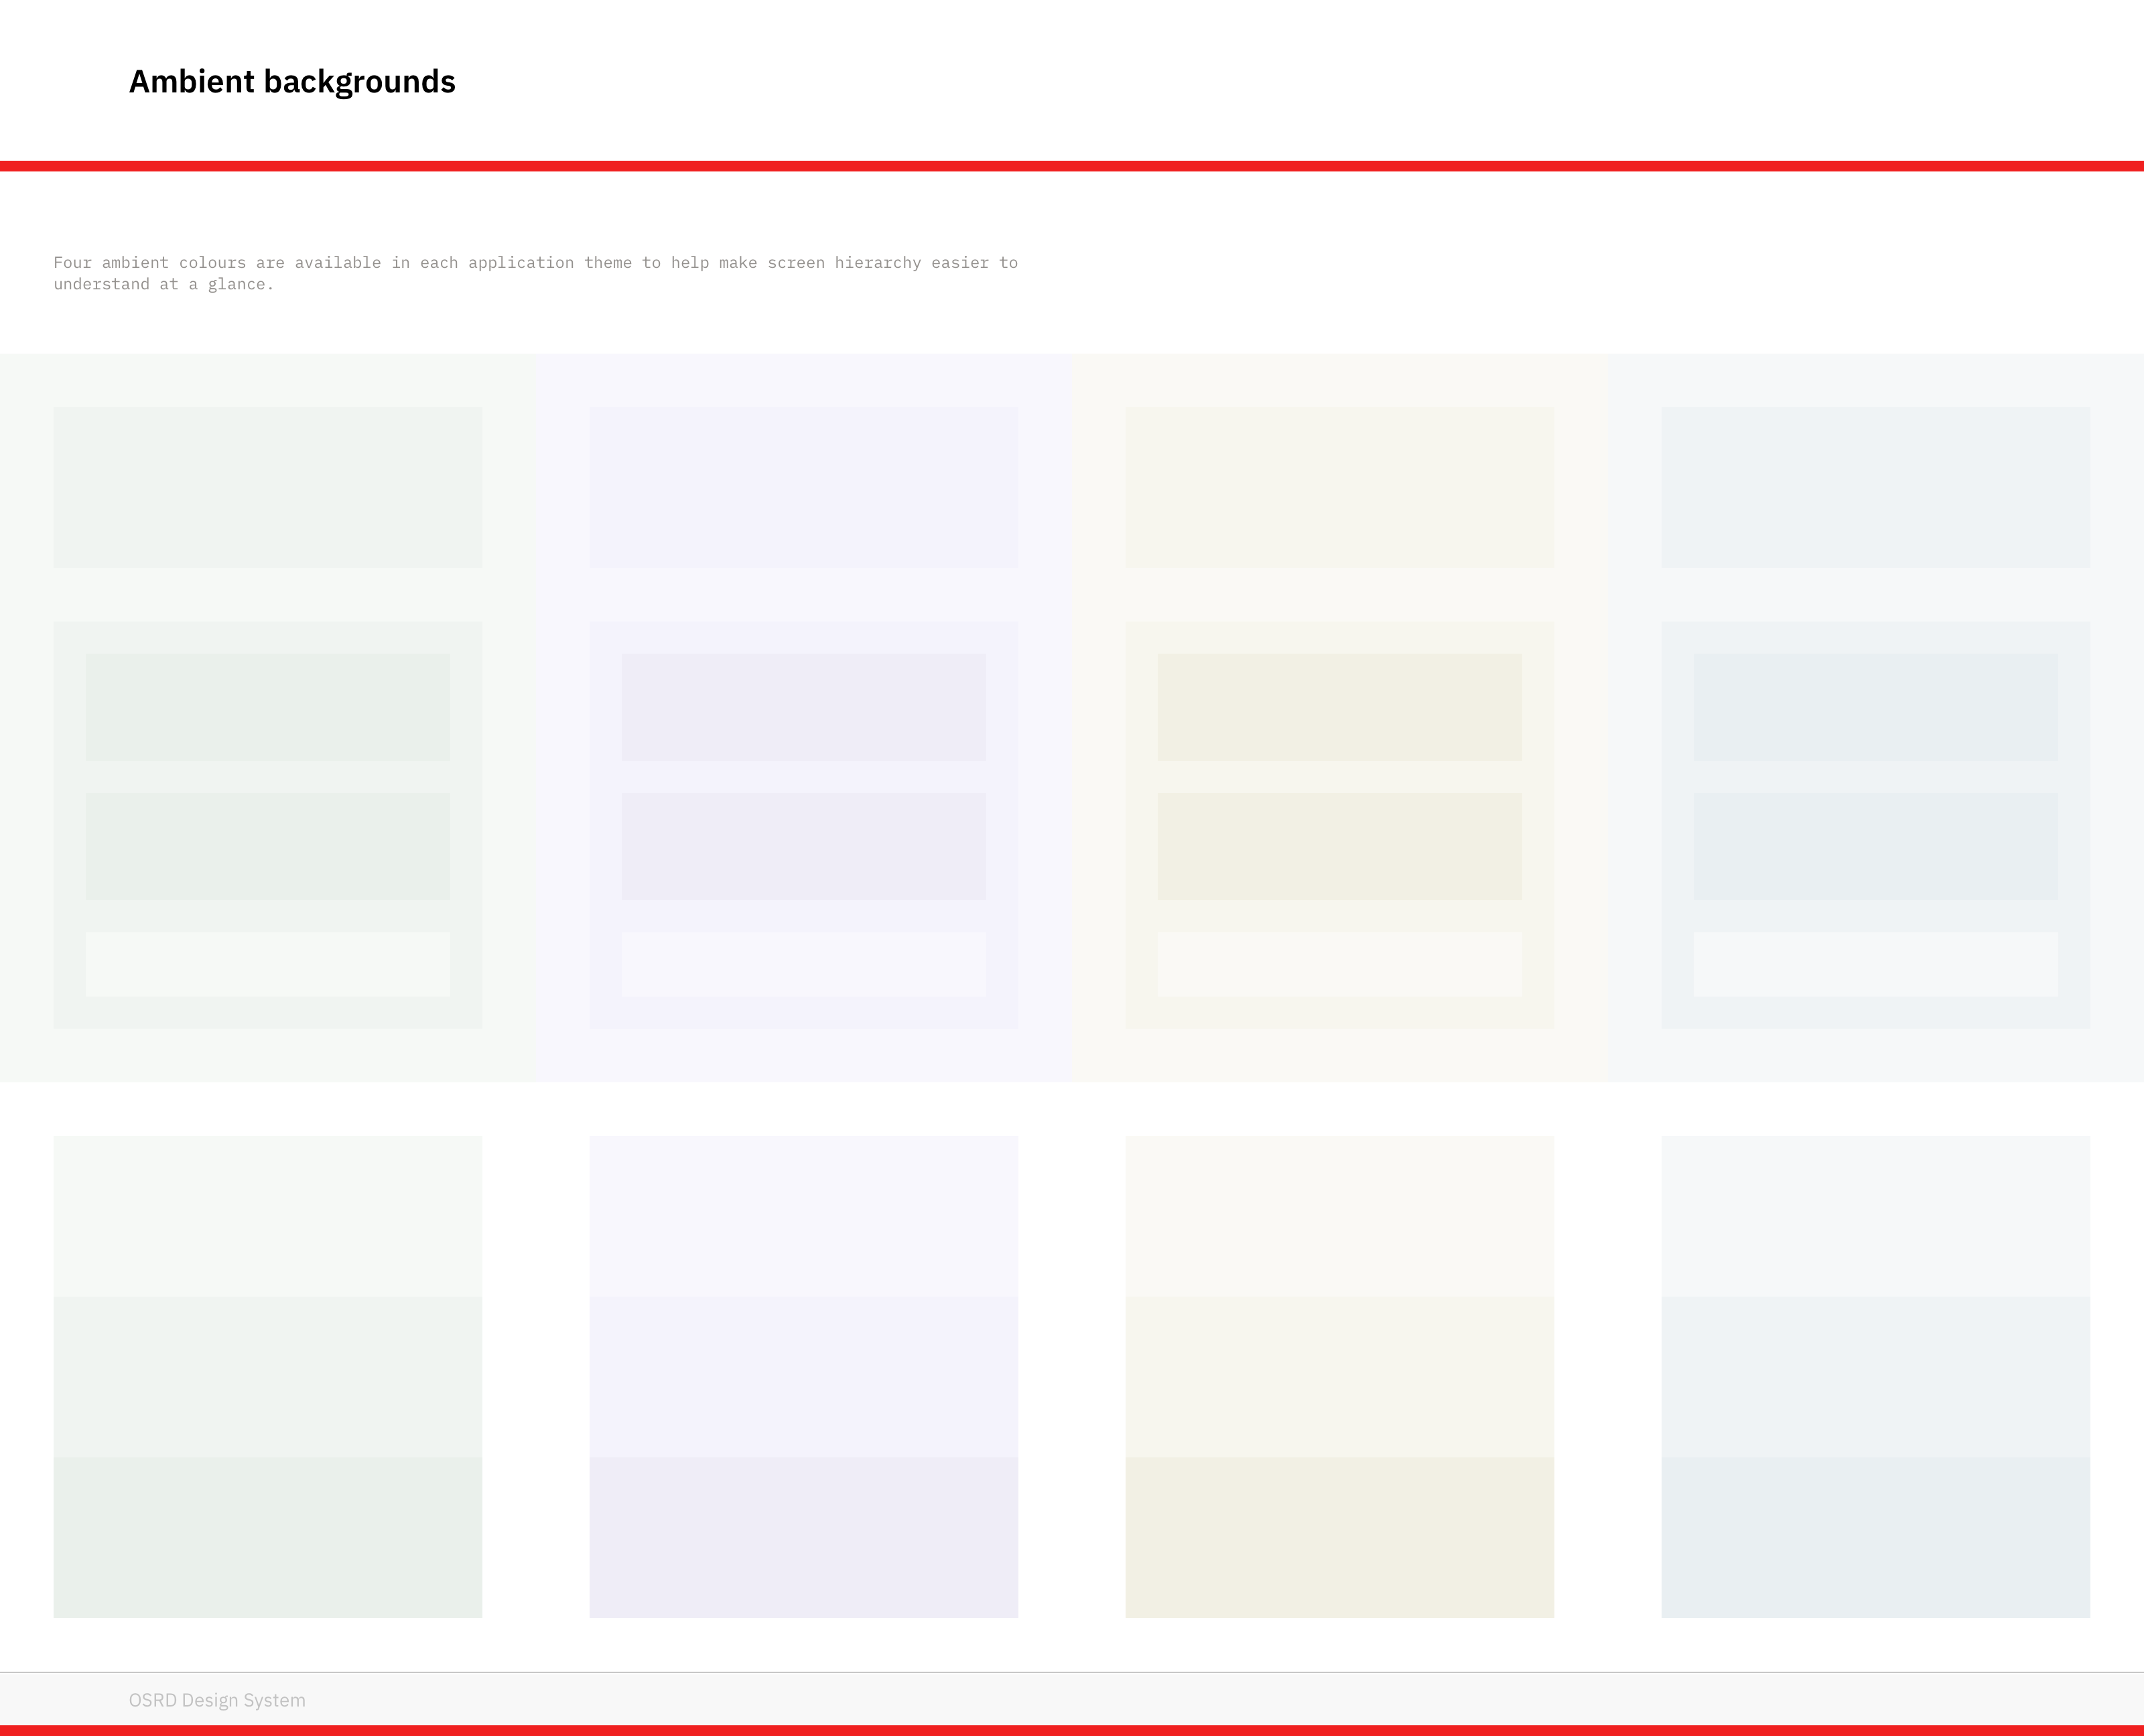Click the top lavender card in mockup
2144x1736 pixels.
(803, 487)
